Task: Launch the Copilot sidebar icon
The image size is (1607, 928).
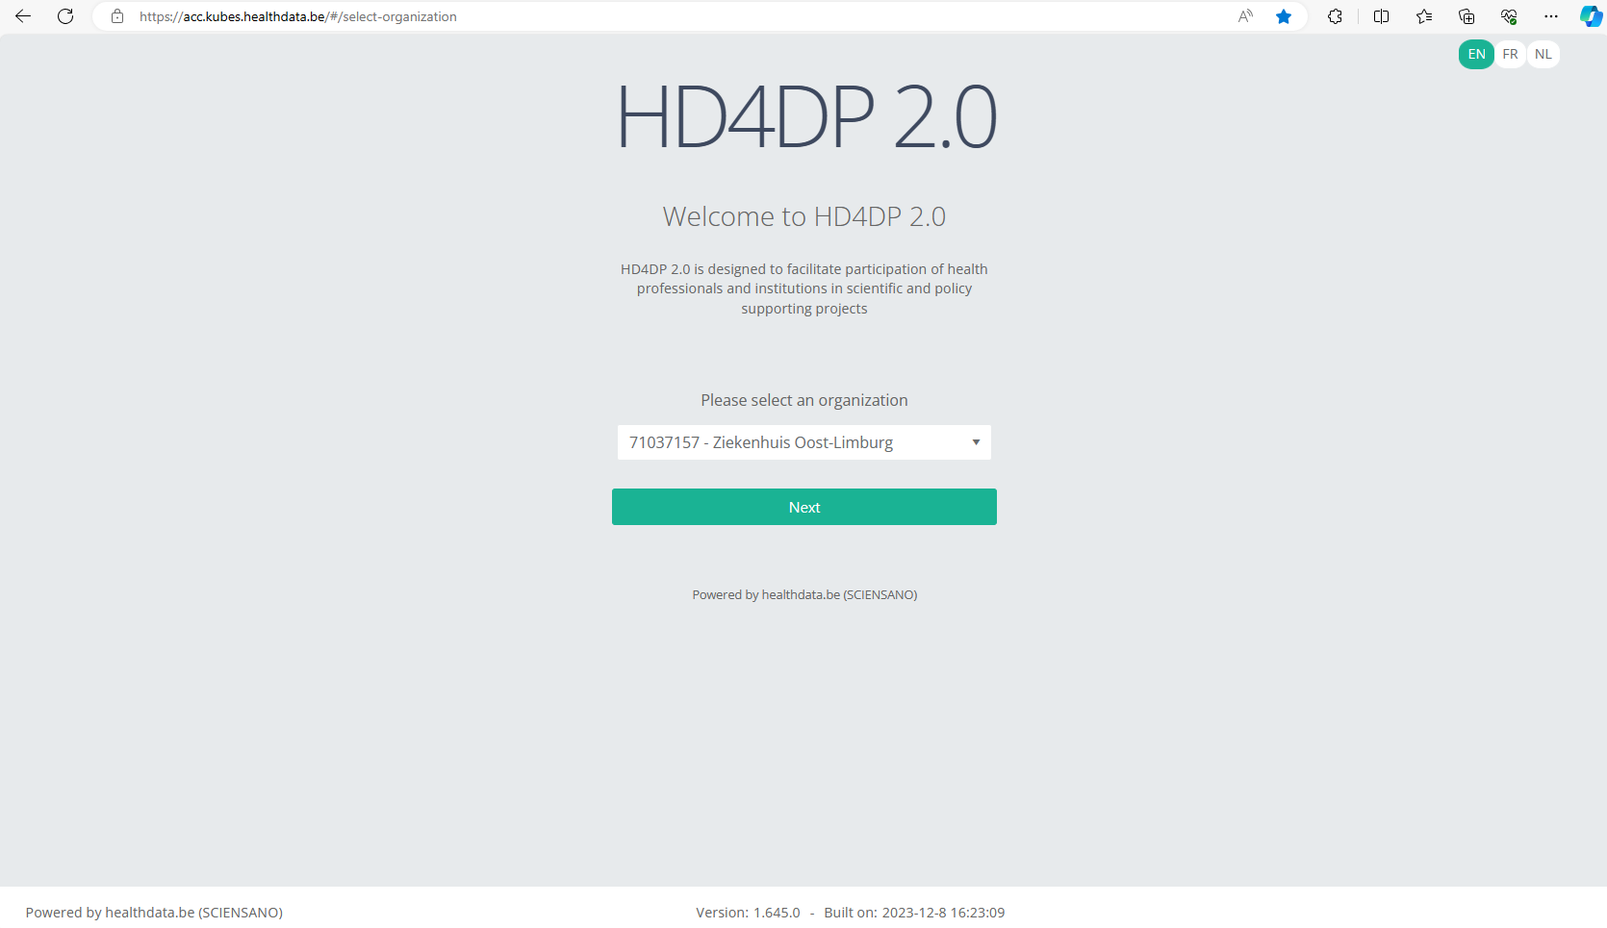Action: click(x=1590, y=16)
